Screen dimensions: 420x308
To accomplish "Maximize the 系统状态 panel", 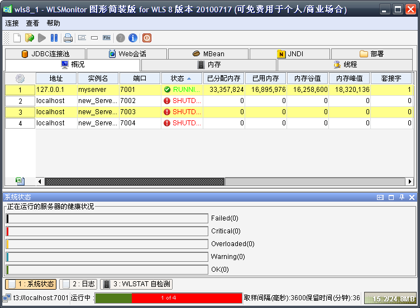I will 391,197.
